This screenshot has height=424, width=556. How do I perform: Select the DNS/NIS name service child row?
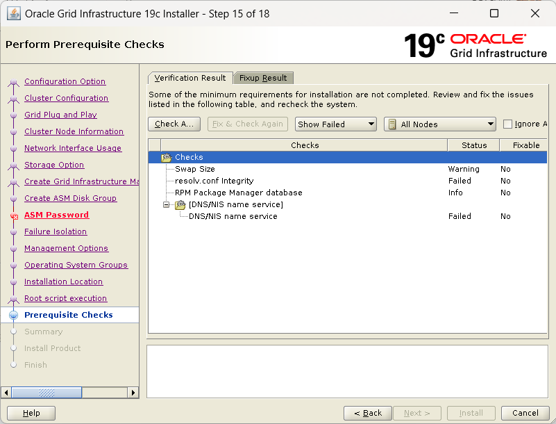coord(348,216)
